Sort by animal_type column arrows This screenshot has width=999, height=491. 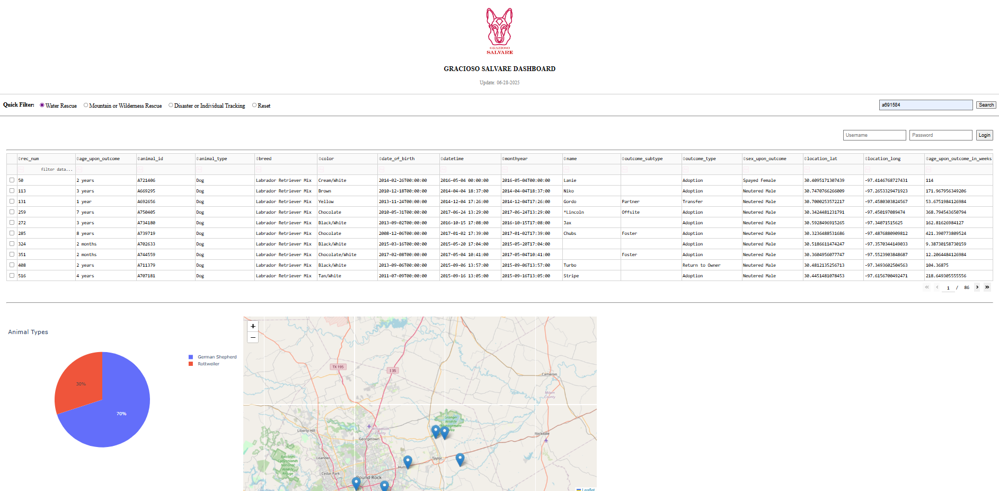click(198, 159)
